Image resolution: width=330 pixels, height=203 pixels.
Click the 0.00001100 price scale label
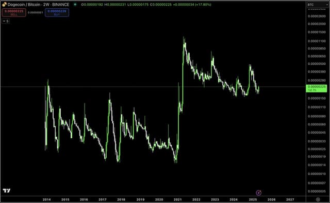317,41
